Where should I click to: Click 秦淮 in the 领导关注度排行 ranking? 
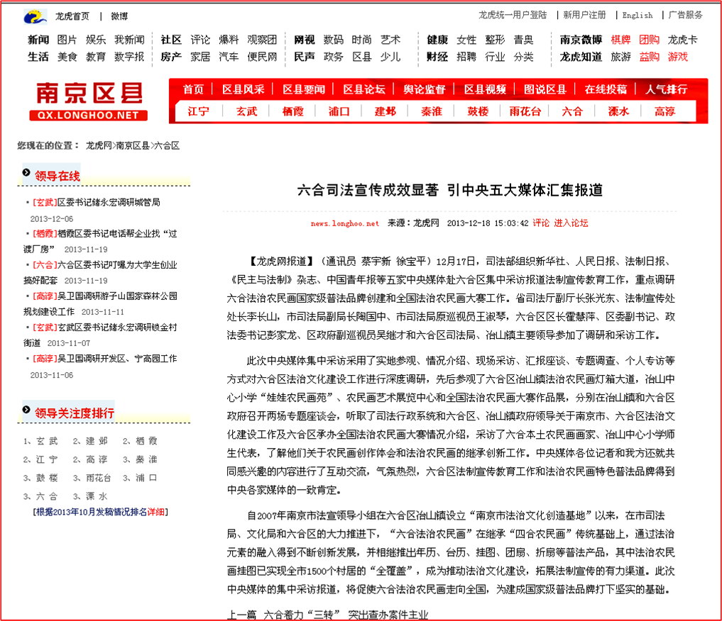coord(146,459)
